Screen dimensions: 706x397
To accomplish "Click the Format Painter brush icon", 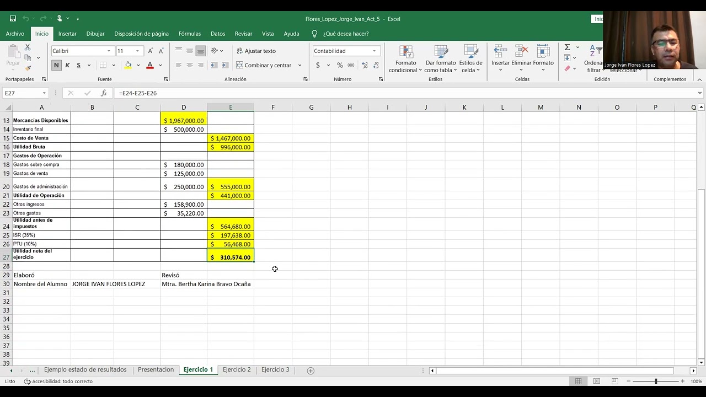I will tap(28, 68).
